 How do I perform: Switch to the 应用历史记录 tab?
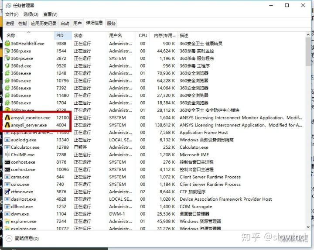click(x=44, y=24)
